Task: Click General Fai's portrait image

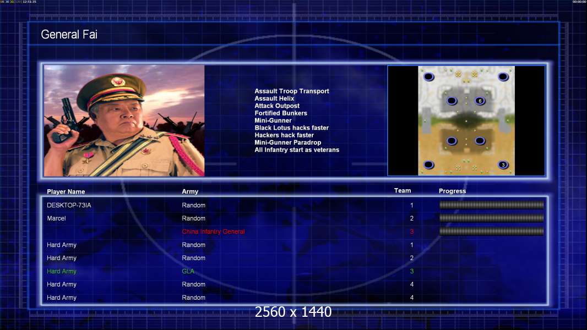Action: click(x=124, y=120)
